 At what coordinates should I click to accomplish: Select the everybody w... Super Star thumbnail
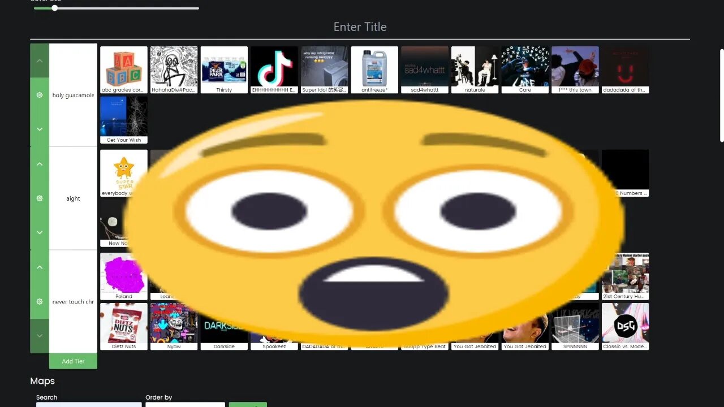point(124,173)
